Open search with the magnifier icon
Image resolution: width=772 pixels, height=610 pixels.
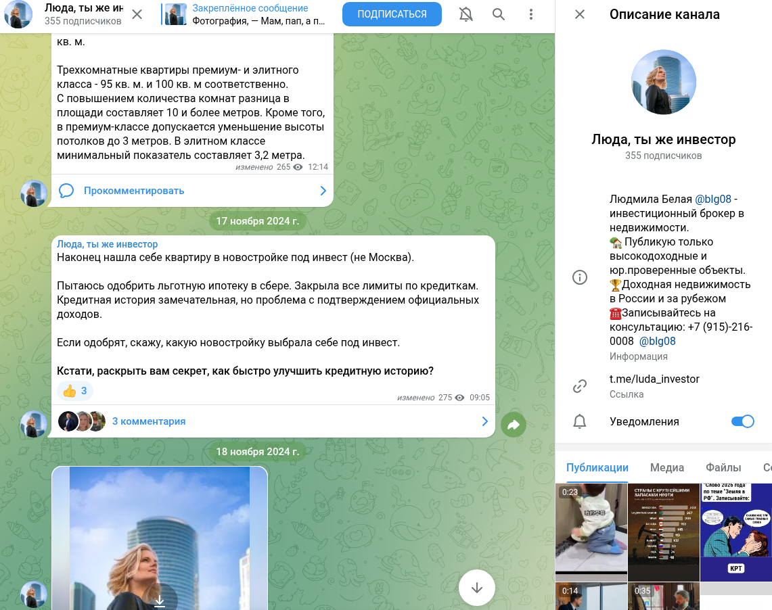[498, 14]
